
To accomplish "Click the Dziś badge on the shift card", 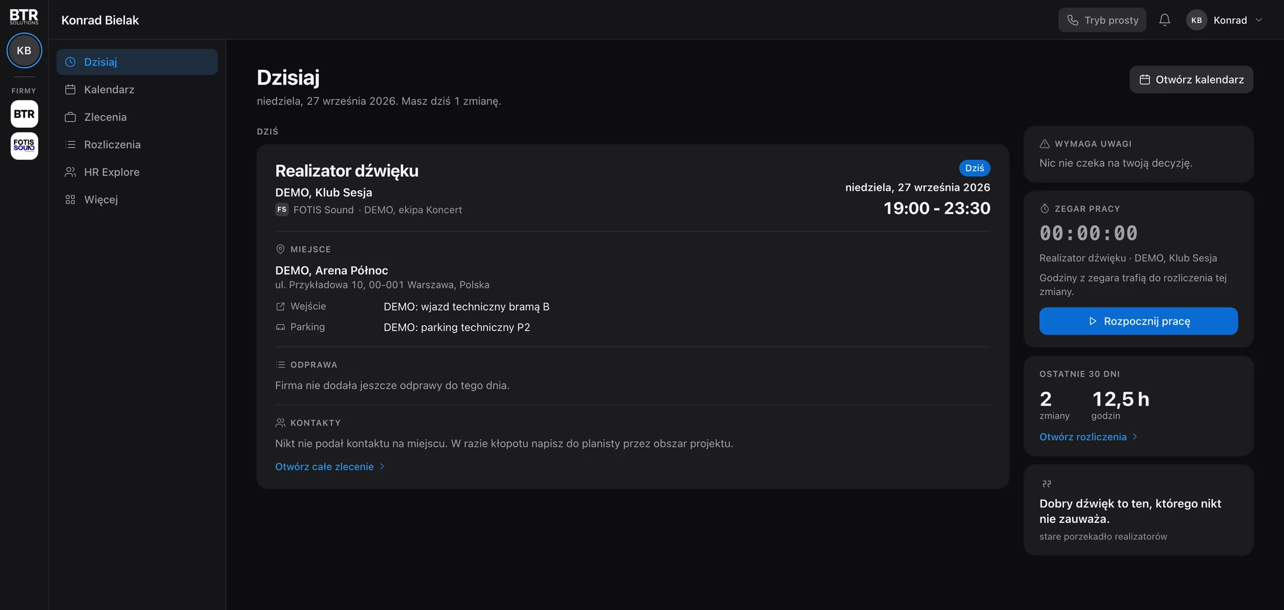I will pyautogui.click(x=974, y=168).
